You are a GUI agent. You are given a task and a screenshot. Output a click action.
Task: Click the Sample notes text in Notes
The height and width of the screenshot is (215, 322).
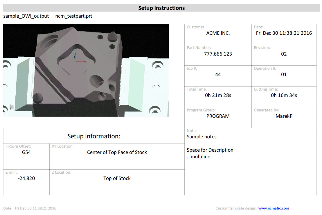tap(202, 137)
